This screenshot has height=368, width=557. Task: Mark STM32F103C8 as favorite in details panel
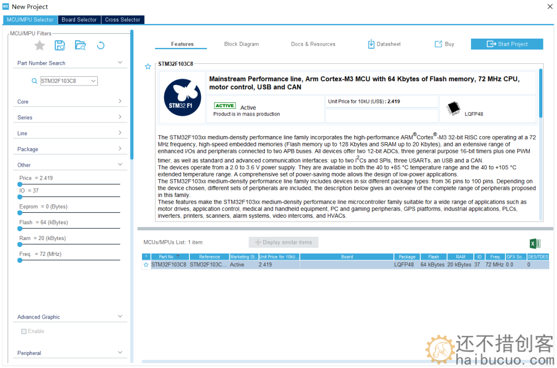148,66
